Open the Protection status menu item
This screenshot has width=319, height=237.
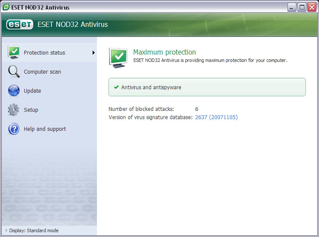[49, 52]
